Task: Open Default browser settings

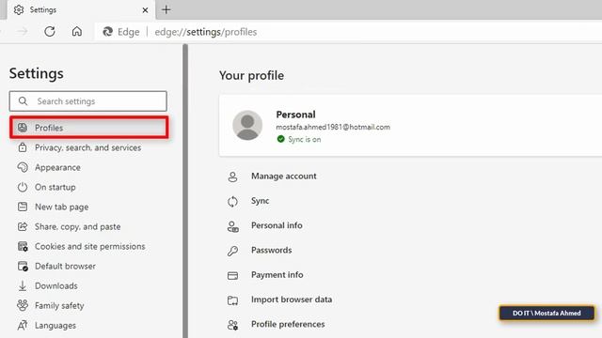Action: click(65, 266)
